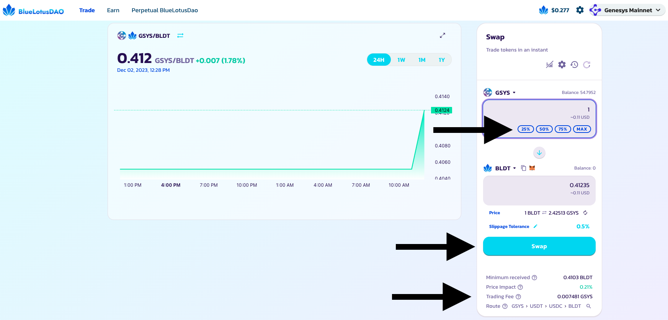
Task: Open swap settings gear icon
Action: coord(562,65)
